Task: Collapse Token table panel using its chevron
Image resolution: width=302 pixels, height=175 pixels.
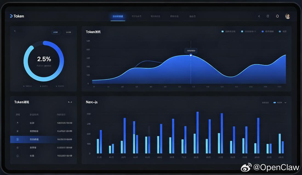Action: pyautogui.click(x=70, y=102)
